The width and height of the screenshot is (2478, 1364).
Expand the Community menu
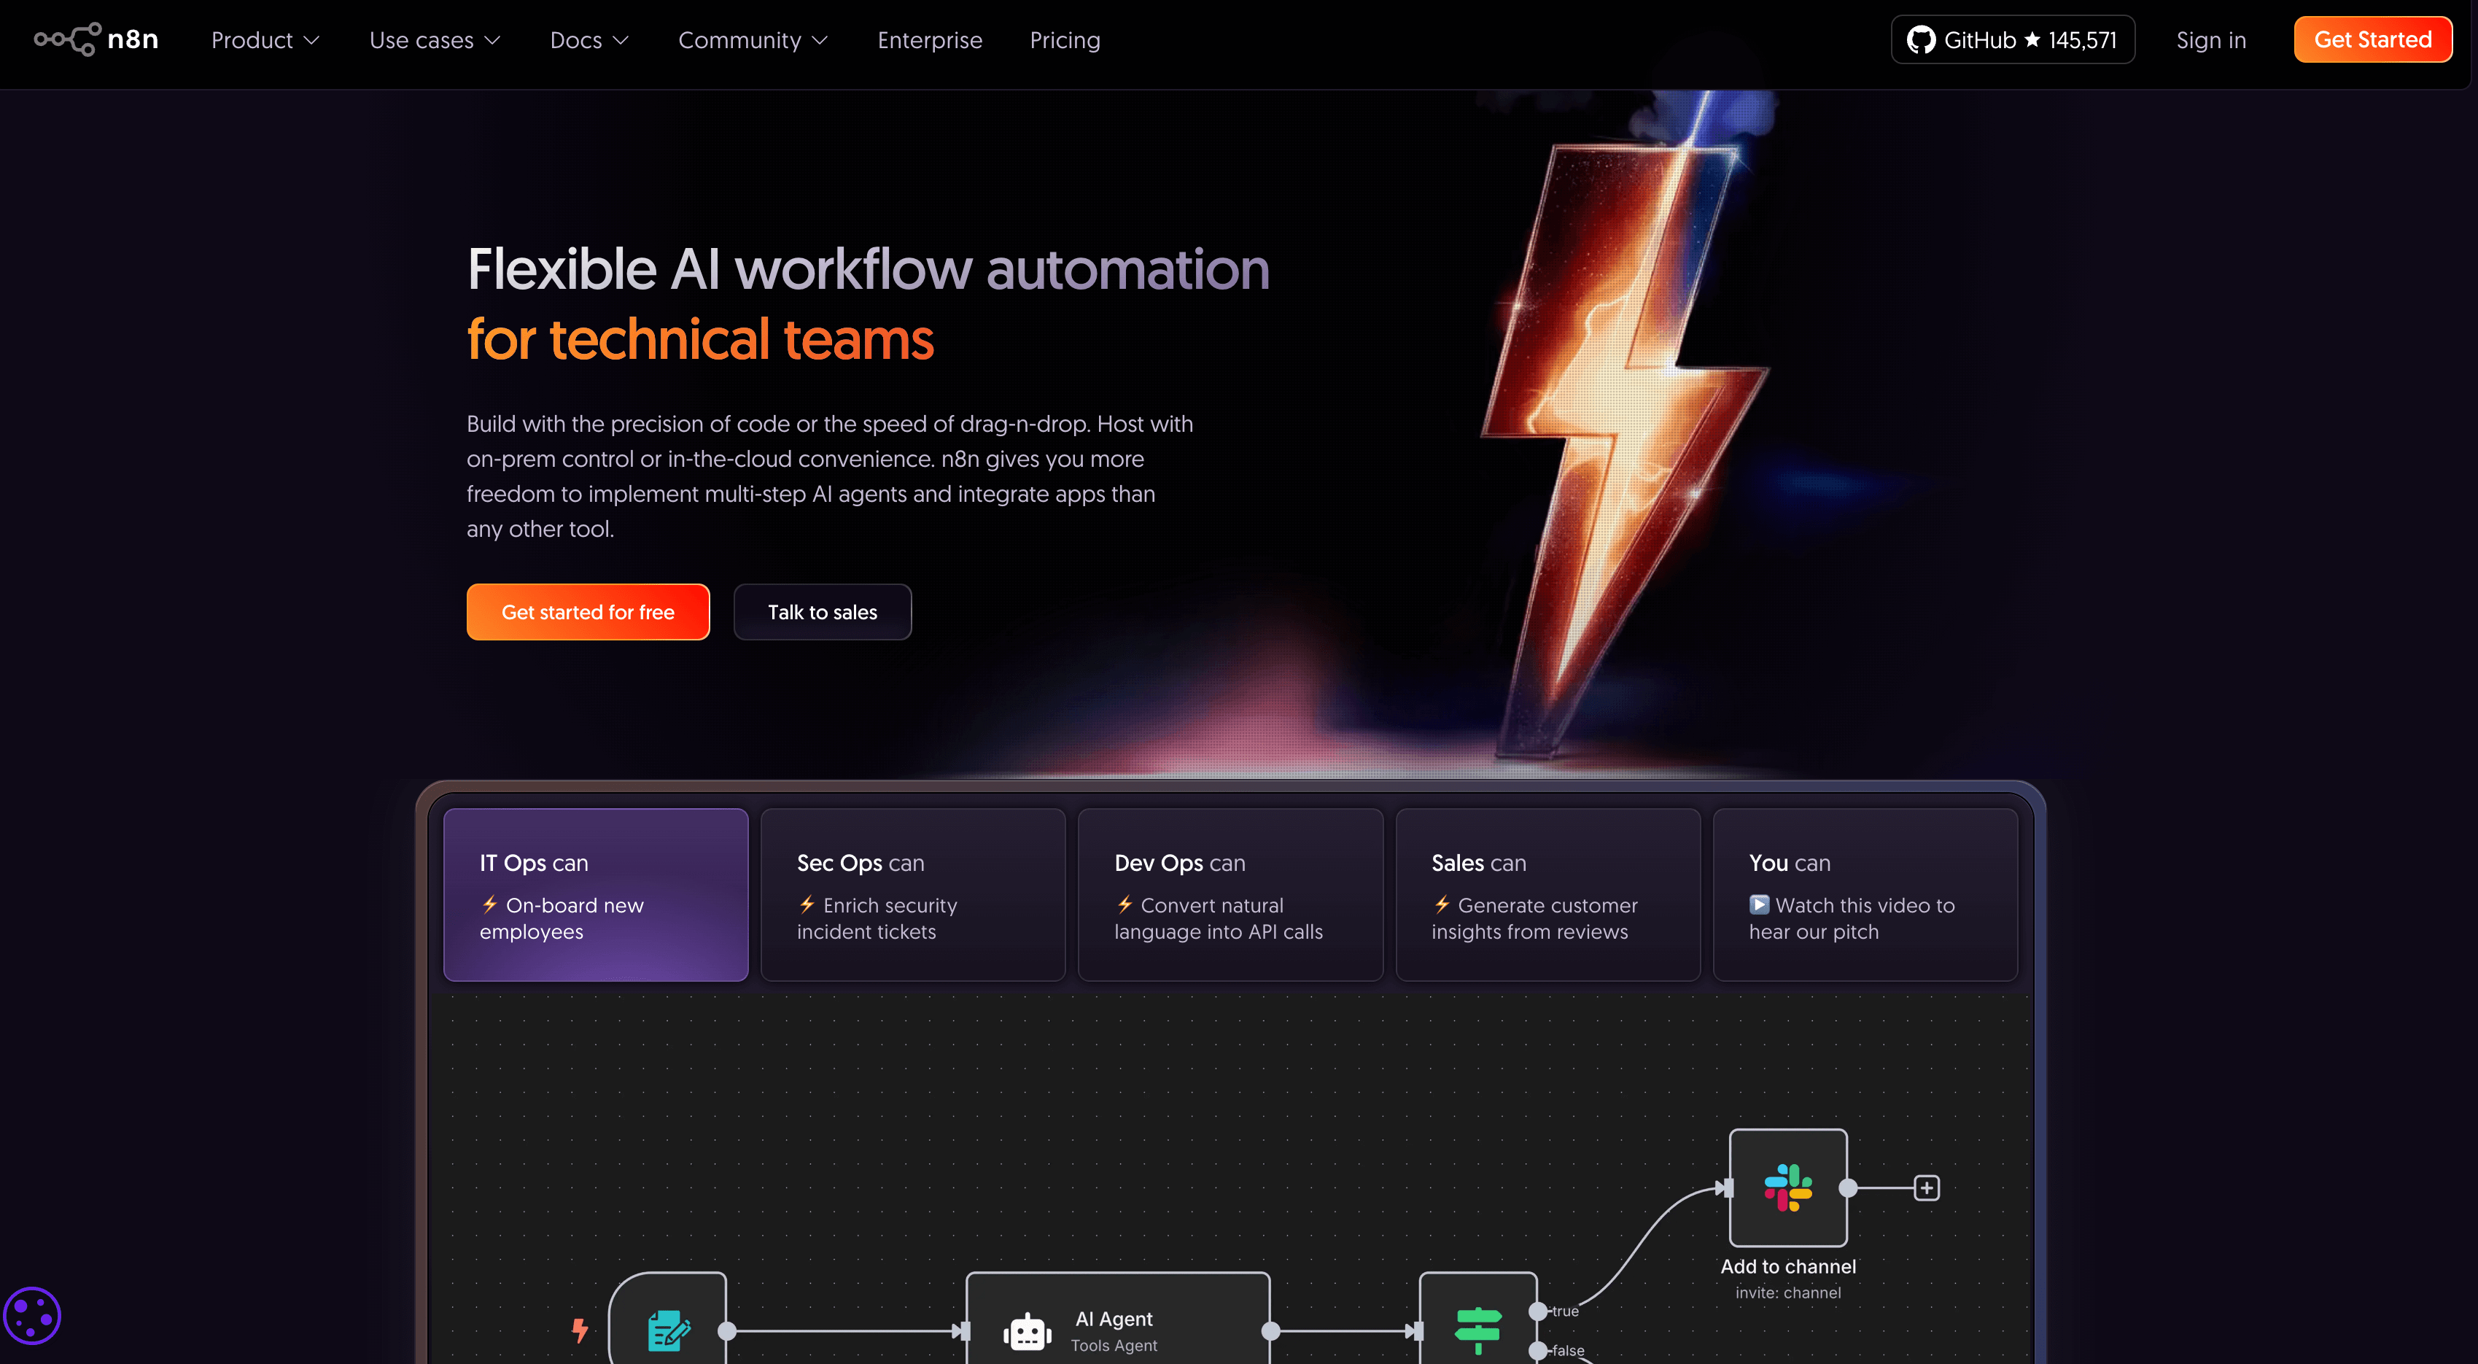click(753, 39)
